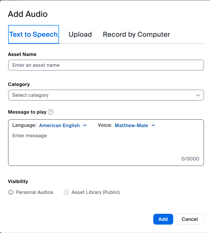Open the Record by Computer tab

pyautogui.click(x=136, y=34)
